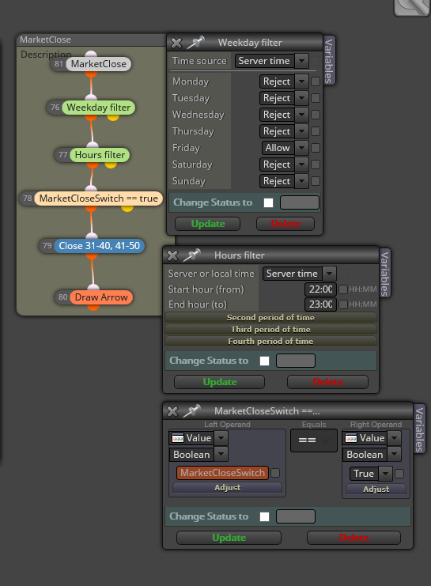Screen dimensions: 431x586
Task: Open the == operator dropdown
Action: [314, 440]
